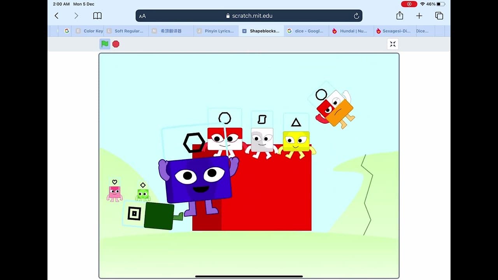Start the project with the green flag
Image resolution: width=498 pixels, height=280 pixels.
105,44
